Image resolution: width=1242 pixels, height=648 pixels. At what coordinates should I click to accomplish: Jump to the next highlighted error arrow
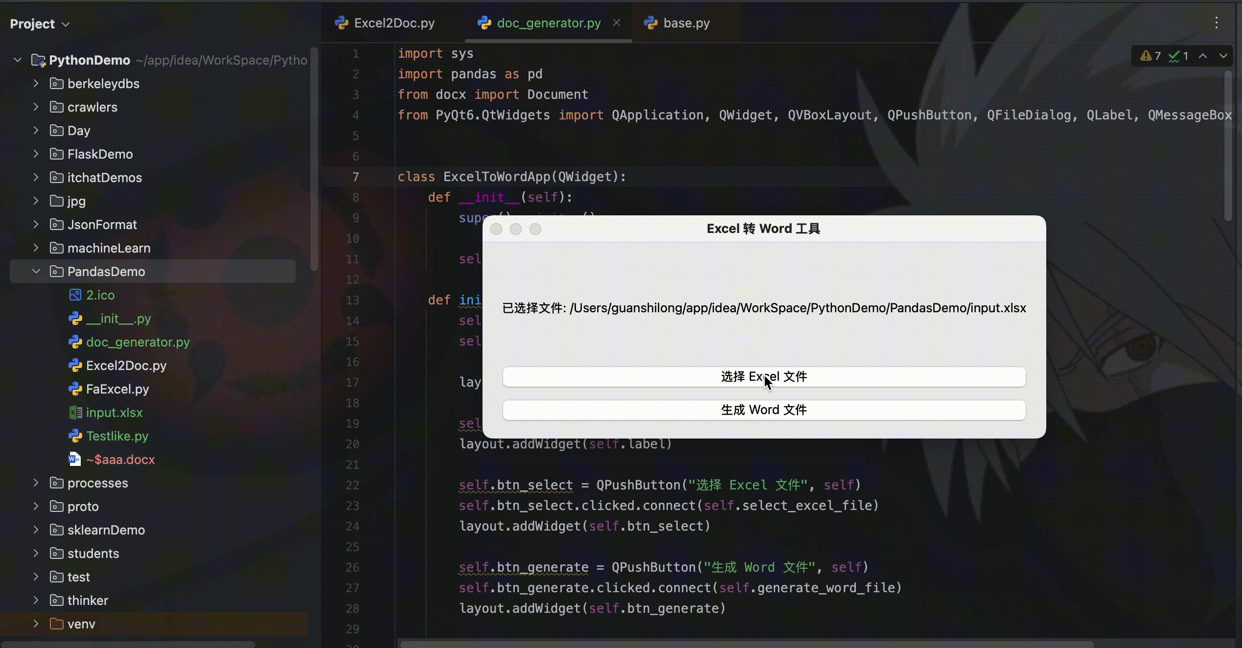(x=1223, y=56)
